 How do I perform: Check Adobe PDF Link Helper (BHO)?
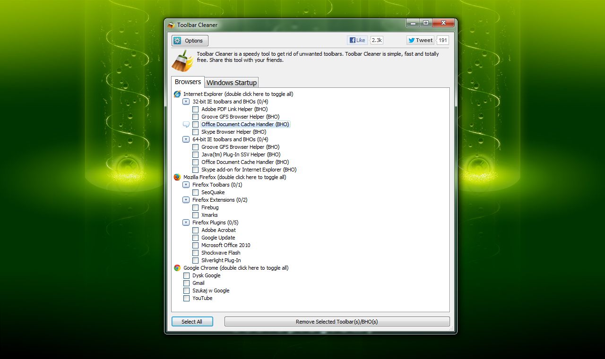(x=195, y=109)
